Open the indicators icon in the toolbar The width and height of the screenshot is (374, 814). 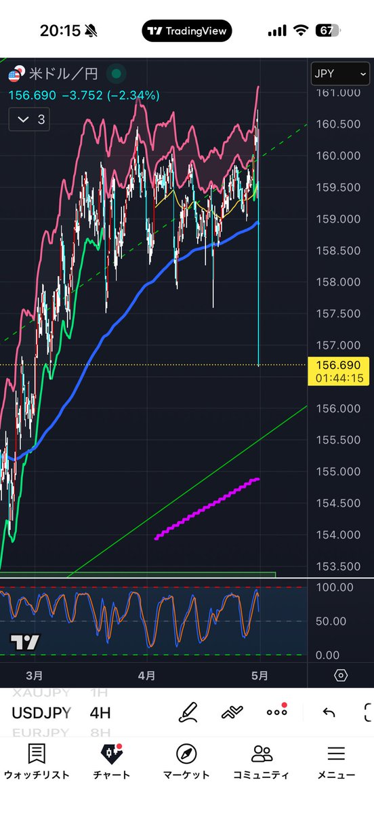point(232,712)
